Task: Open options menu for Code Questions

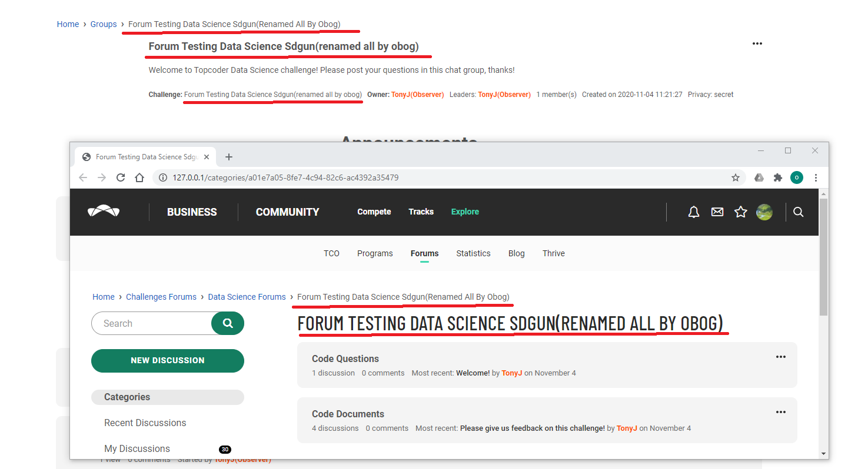Action: coord(781,357)
